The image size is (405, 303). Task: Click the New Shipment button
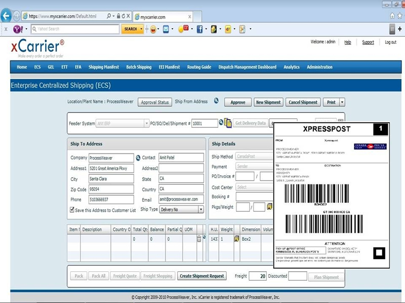click(268, 103)
